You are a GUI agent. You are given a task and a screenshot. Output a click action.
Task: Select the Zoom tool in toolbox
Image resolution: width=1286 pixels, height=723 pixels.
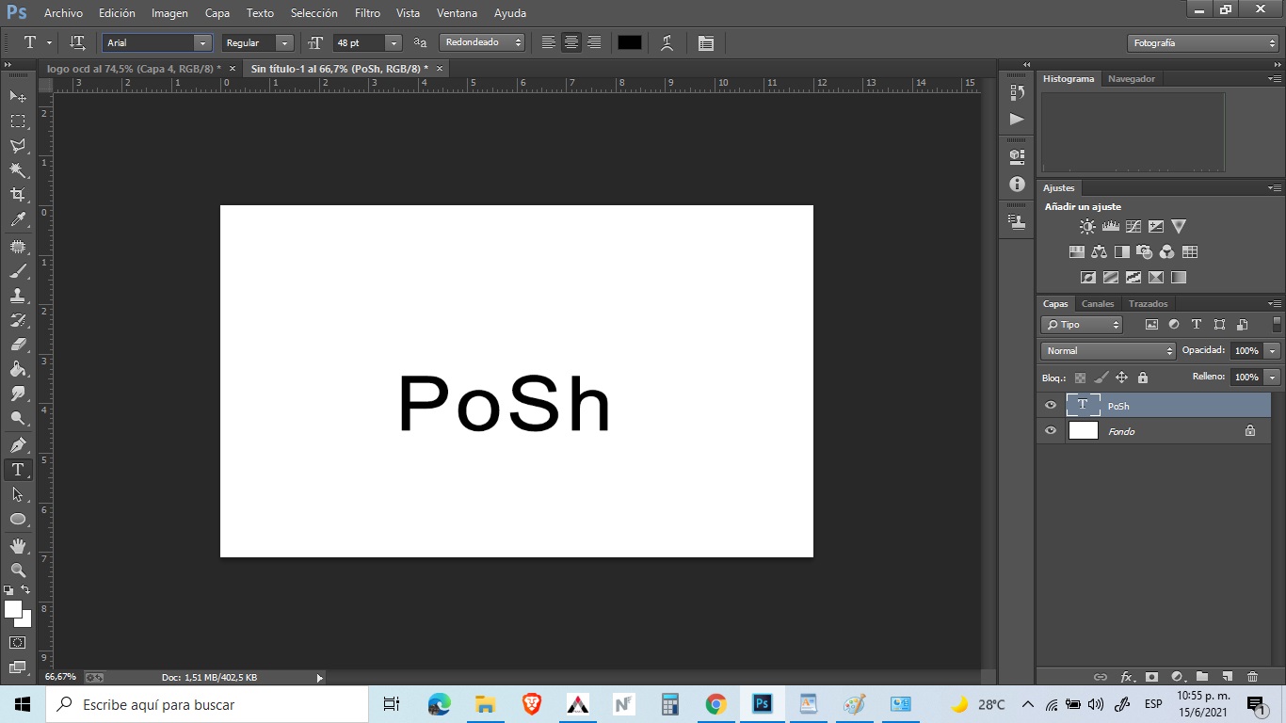(18, 570)
